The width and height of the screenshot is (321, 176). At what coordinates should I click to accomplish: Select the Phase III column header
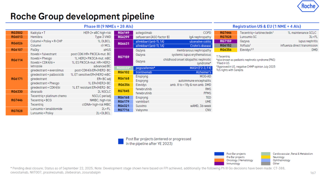tap(108, 26)
